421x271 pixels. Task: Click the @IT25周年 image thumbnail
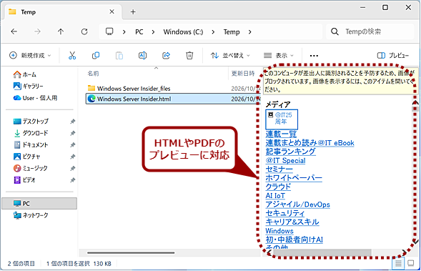coord(282,119)
